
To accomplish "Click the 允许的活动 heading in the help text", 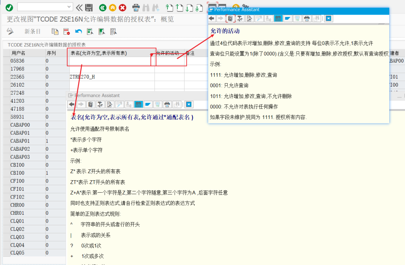I will tap(225, 31).
